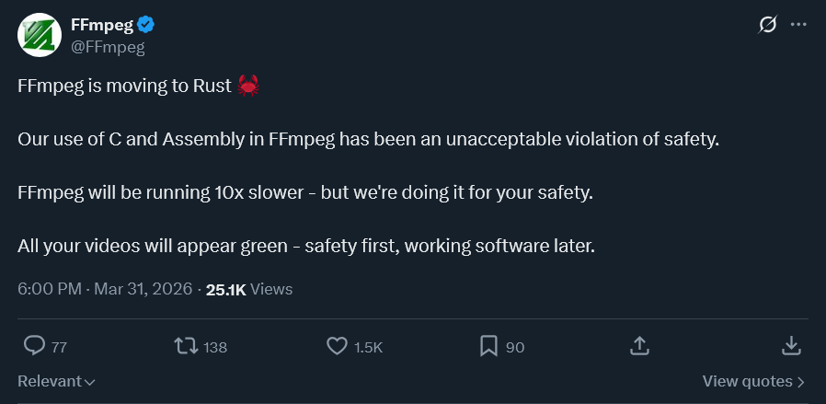This screenshot has width=826, height=404.
Task: Click the download icon
Action: (790, 346)
